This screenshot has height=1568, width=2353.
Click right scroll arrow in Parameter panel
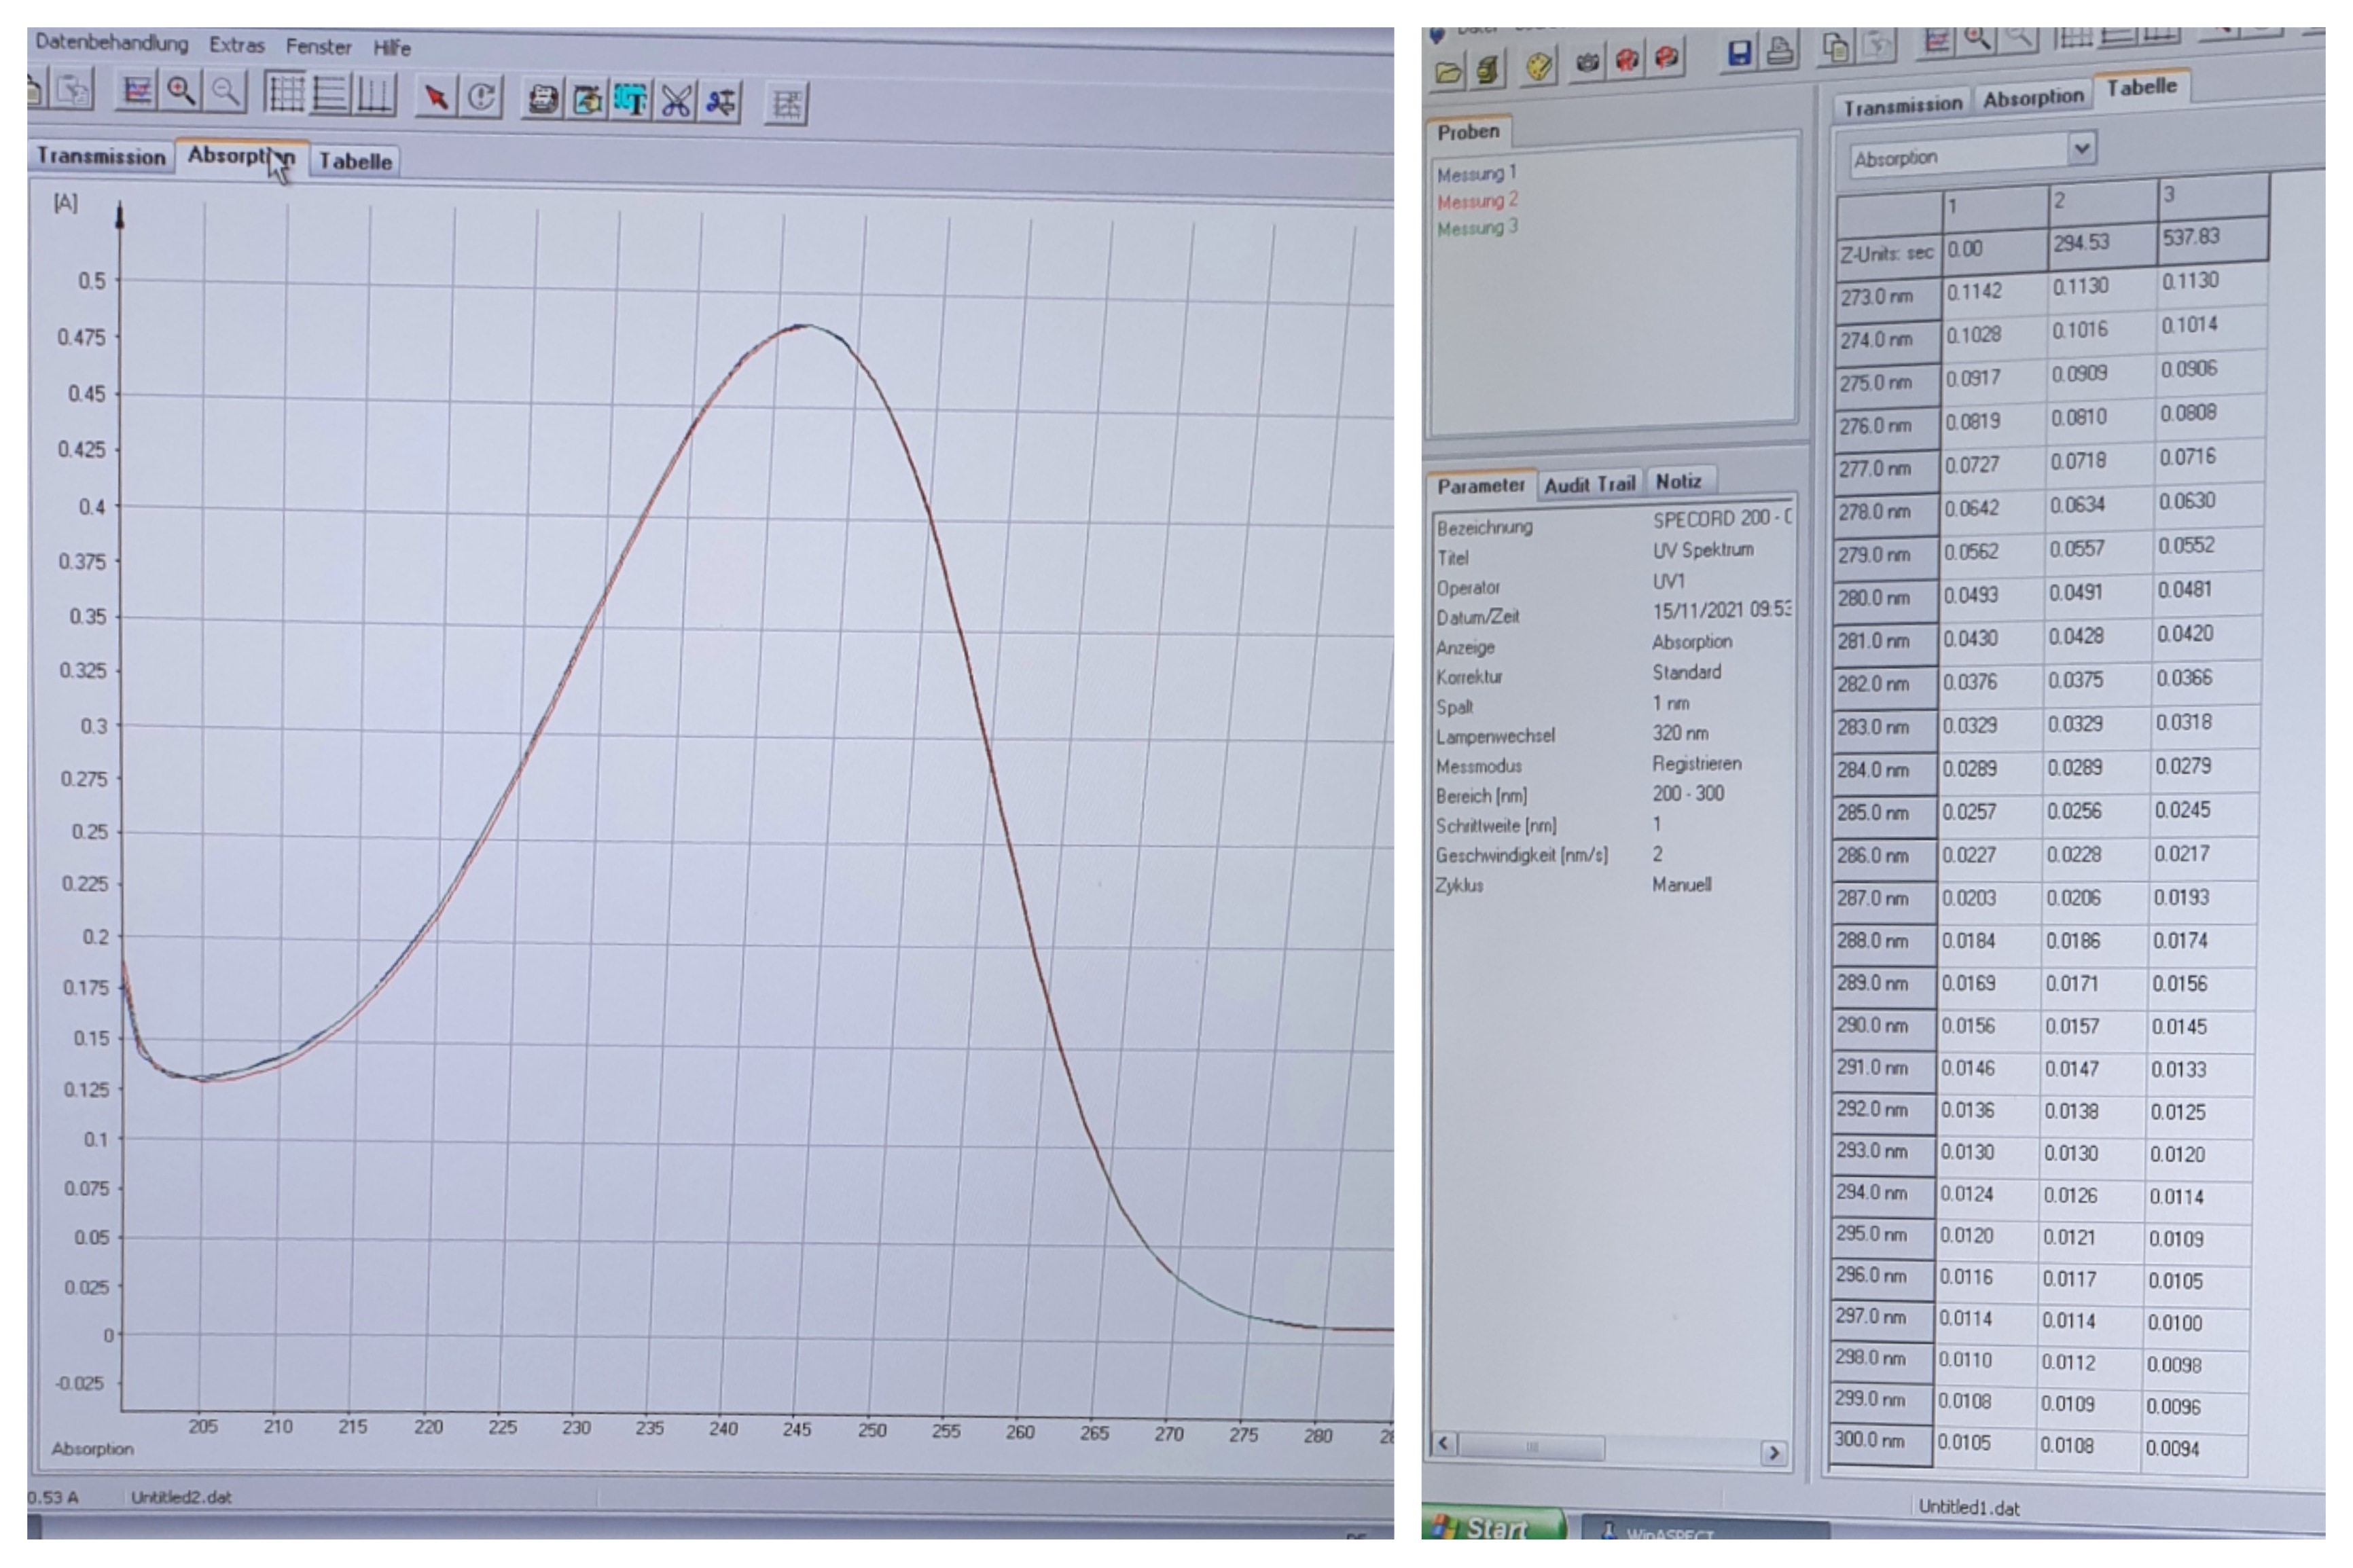coord(1773,1453)
